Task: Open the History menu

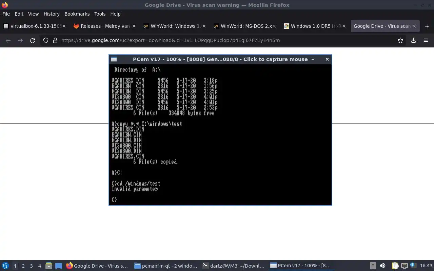Action: tap(52, 14)
